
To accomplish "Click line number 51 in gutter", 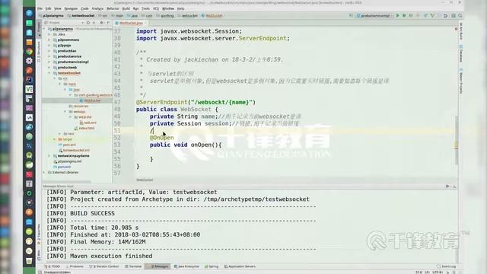I will tap(117, 130).
